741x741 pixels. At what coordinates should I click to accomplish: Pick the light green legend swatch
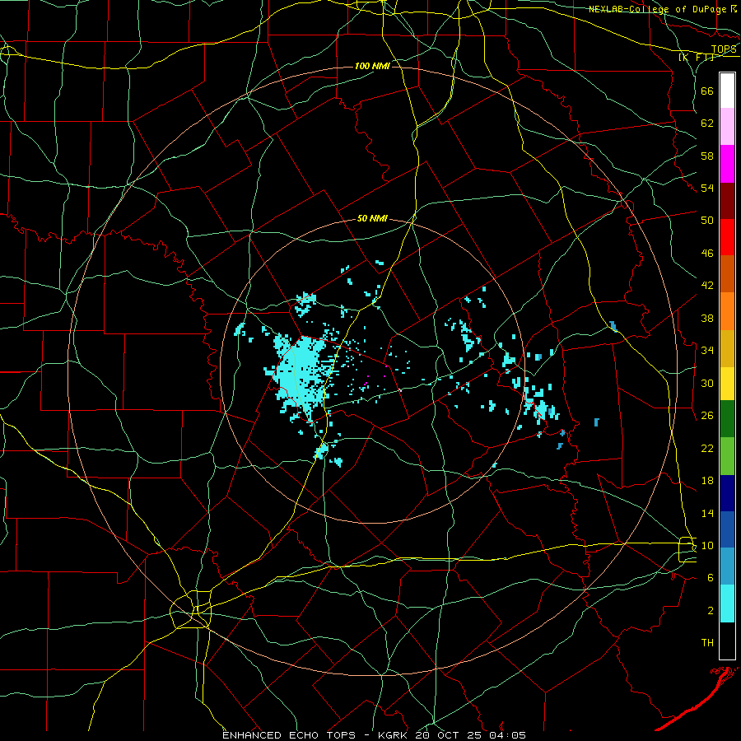(727, 455)
